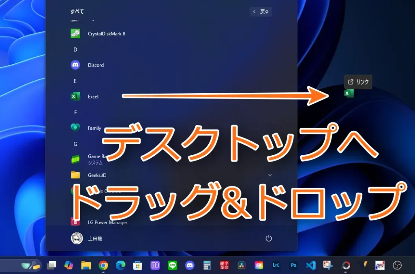The image size is (415, 274).
Task: Open DaVinci Resolve from the taskbar
Action: pos(242,265)
